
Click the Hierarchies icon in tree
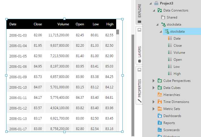[160, 95]
